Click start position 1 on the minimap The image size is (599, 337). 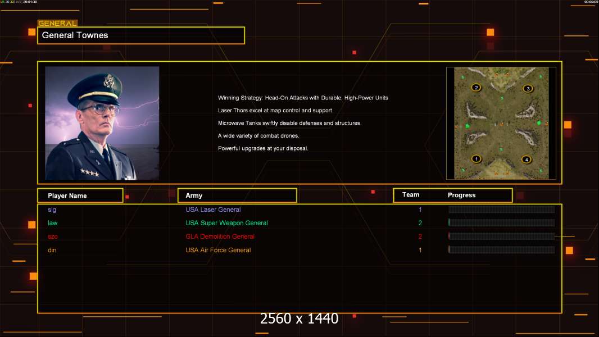click(x=476, y=159)
